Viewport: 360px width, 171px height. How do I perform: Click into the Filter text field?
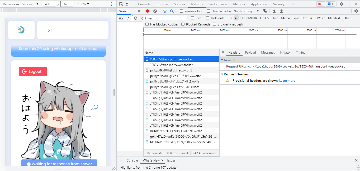pos(166,18)
